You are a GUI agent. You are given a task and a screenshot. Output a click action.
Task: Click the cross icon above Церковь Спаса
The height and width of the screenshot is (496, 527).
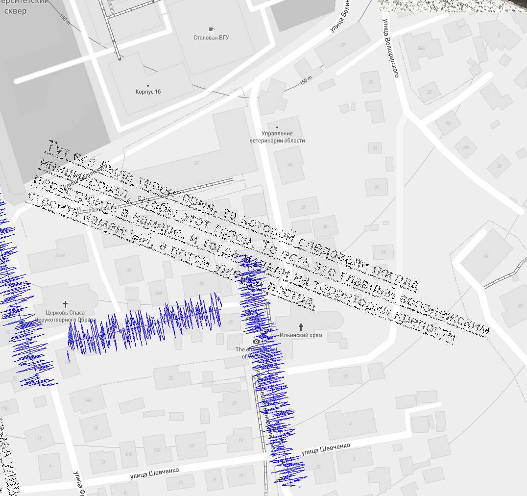click(66, 304)
